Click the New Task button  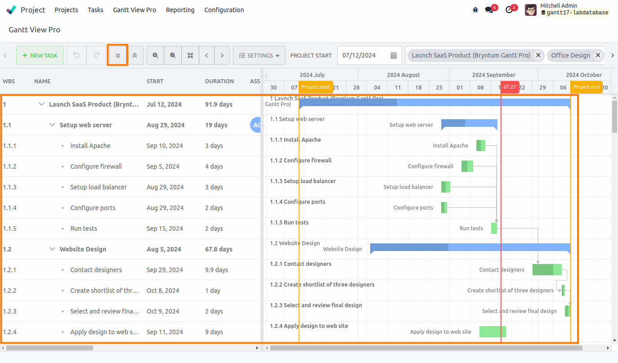[x=40, y=55]
